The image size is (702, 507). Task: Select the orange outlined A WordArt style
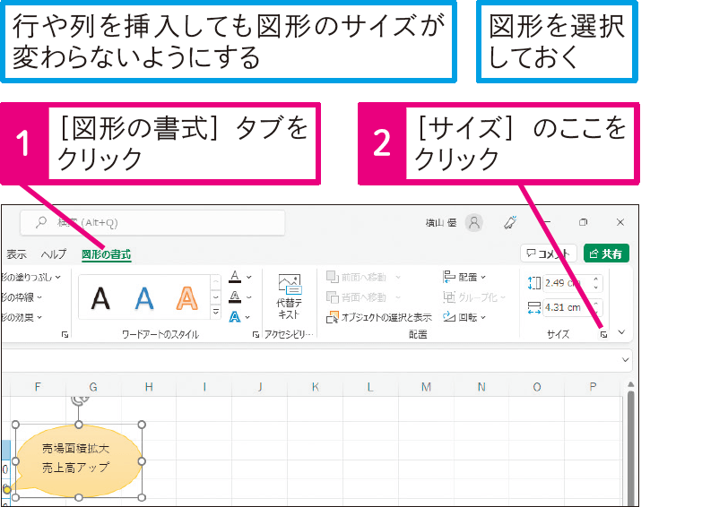point(187,298)
